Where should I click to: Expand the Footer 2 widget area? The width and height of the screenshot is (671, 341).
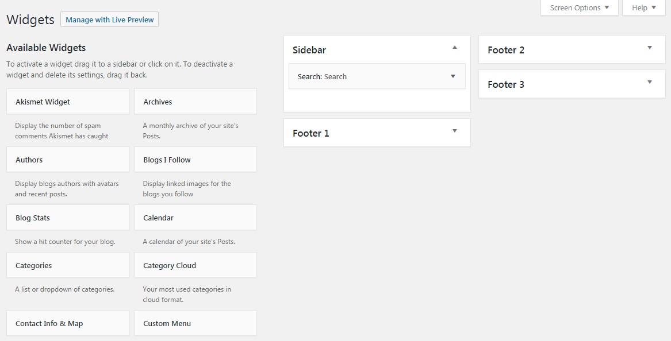(650, 49)
